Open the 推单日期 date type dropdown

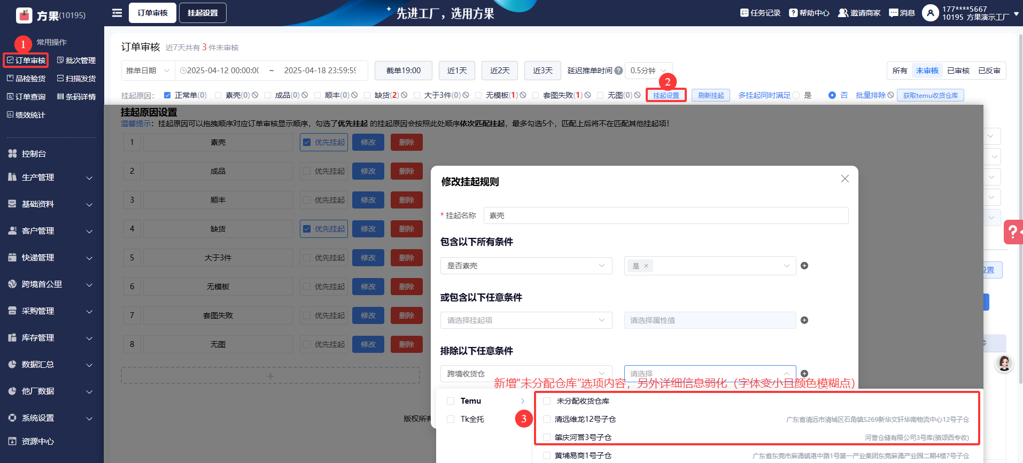click(148, 71)
